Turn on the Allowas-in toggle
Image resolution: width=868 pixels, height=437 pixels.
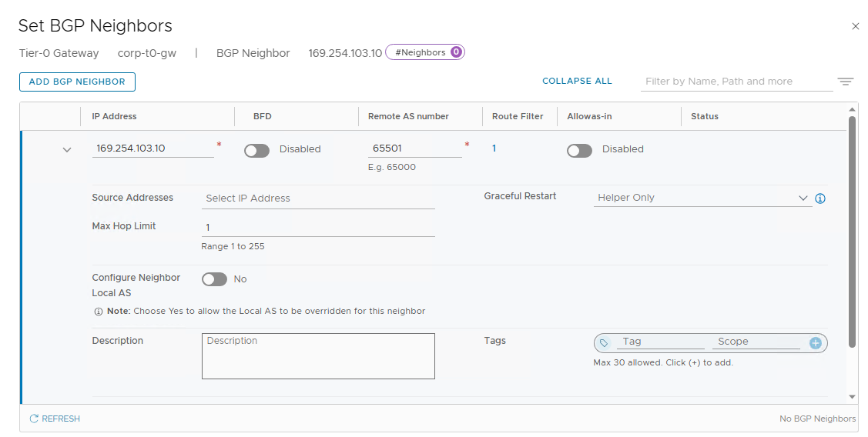pyautogui.click(x=580, y=151)
